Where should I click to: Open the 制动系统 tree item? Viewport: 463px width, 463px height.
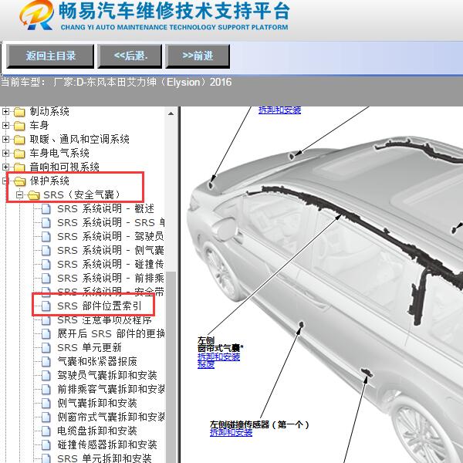point(49,112)
